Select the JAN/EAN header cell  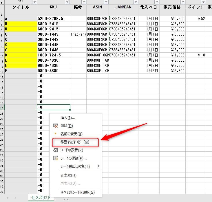point(123,10)
